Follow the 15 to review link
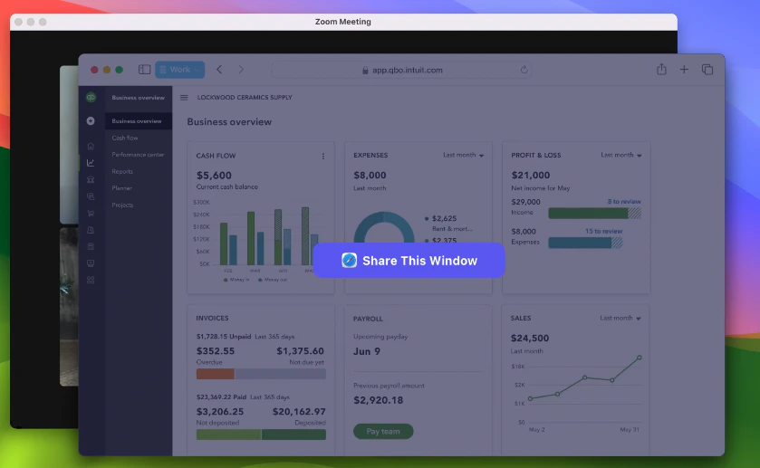The height and width of the screenshot is (468, 760). [x=603, y=231]
